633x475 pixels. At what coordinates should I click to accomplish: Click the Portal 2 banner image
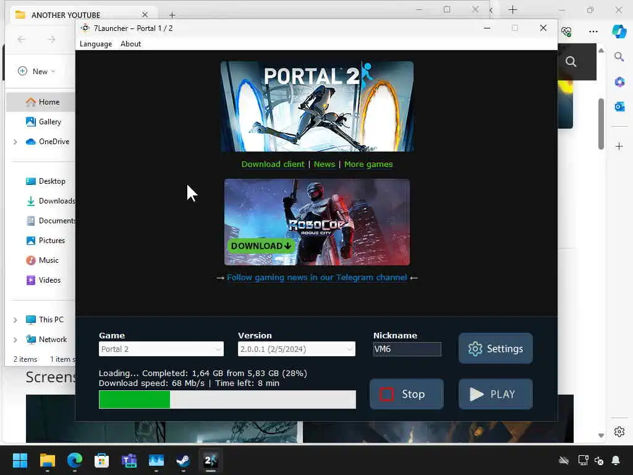(x=317, y=106)
